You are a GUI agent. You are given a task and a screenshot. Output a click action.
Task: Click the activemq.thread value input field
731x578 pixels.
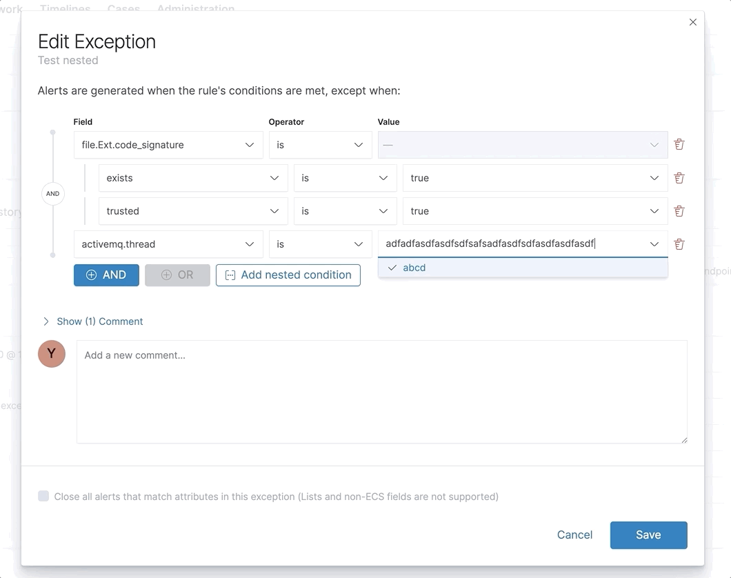click(x=510, y=244)
